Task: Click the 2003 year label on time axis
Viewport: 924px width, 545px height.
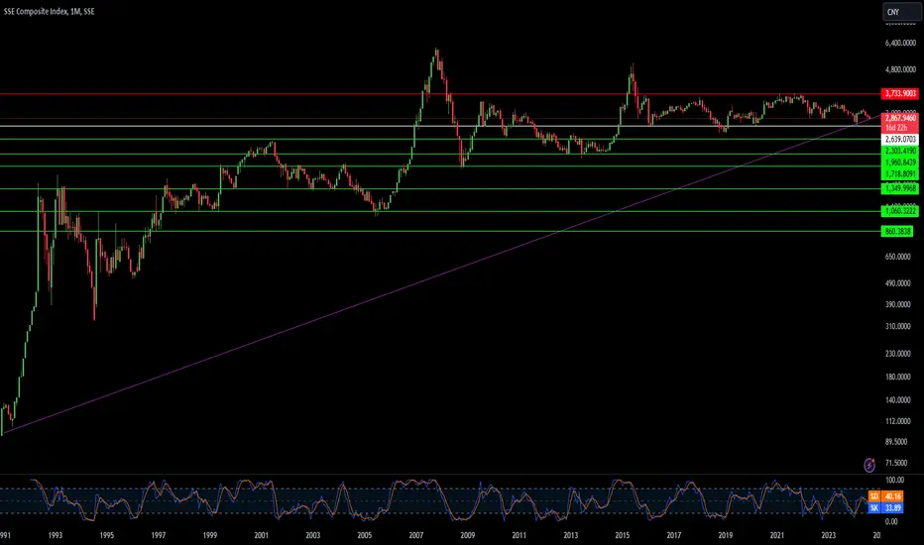Action: [x=313, y=535]
